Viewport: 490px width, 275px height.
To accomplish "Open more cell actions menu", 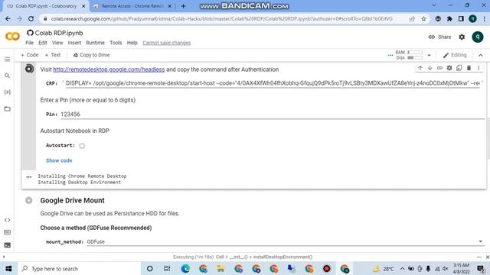I will click(x=479, y=68).
